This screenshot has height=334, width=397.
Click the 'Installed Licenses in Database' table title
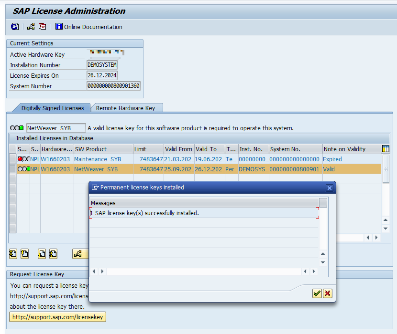(55, 138)
